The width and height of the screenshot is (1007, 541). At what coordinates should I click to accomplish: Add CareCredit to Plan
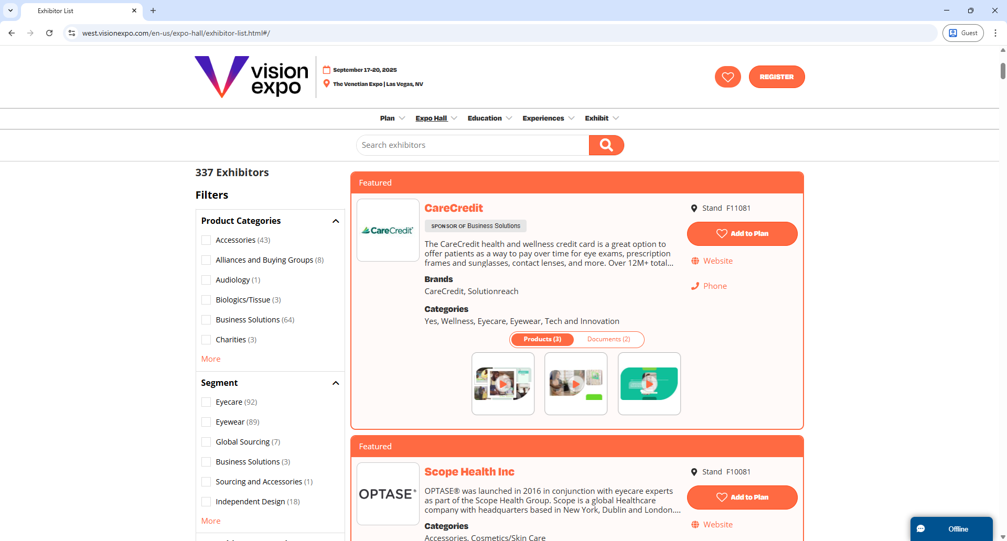click(x=742, y=233)
